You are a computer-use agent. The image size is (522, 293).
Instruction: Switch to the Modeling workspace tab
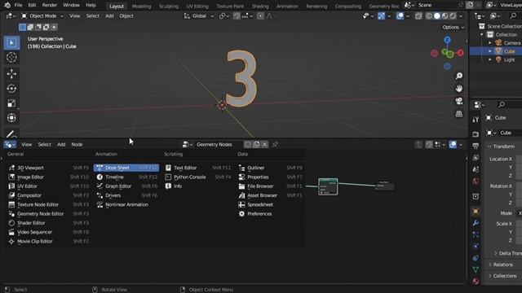[x=141, y=7]
